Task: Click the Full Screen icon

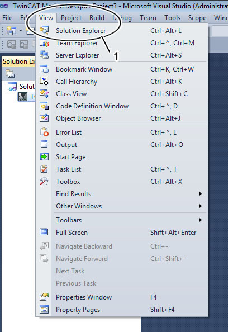Action: [x=44, y=232]
